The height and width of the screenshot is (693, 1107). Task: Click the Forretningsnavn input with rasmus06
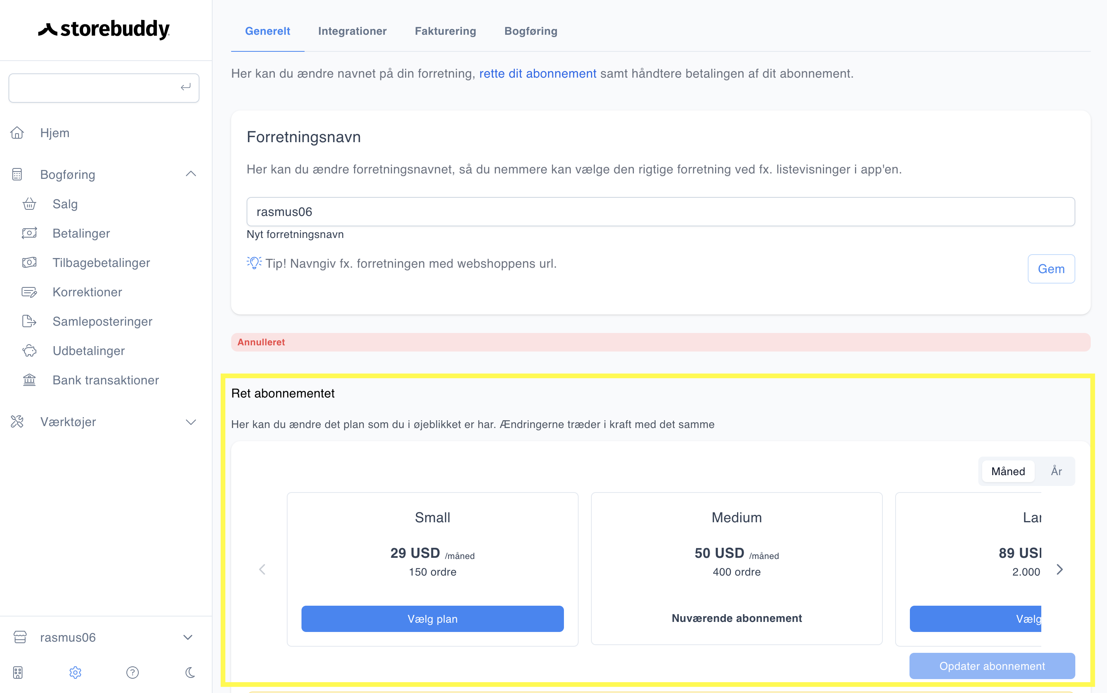click(660, 212)
